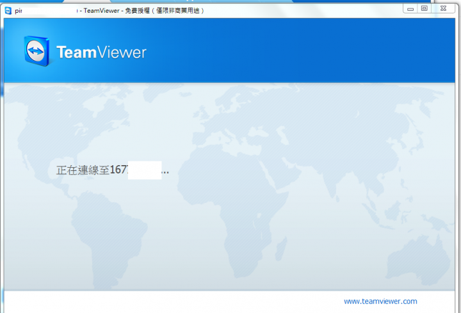Click the window title text 'TeamViewer - 免費授權'
Viewport: 461px width, 313px height.
(117, 11)
